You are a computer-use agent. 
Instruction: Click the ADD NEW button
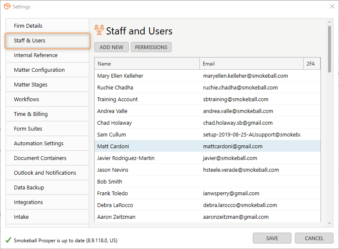tap(111, 47)
